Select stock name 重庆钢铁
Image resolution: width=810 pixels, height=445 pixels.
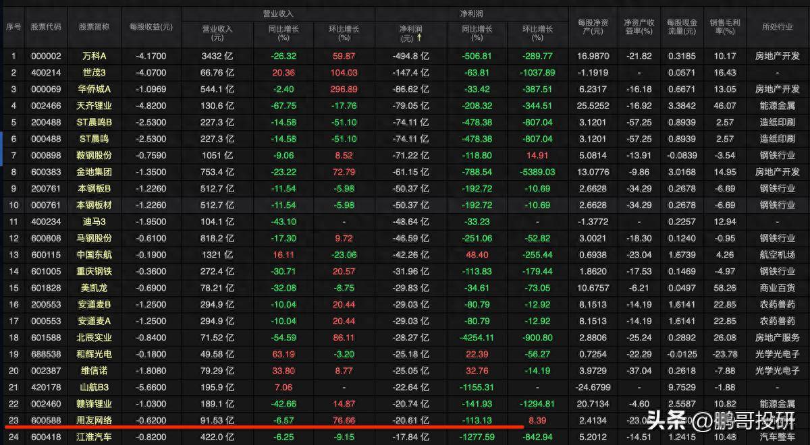94,271
